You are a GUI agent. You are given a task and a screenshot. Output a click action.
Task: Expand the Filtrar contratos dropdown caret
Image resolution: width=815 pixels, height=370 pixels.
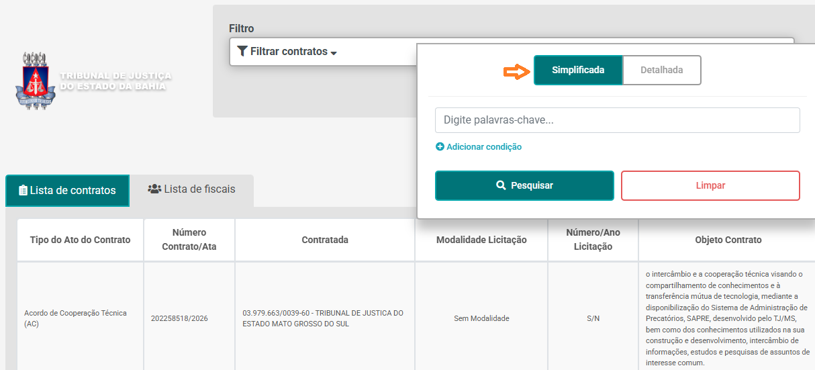point(334,52)
